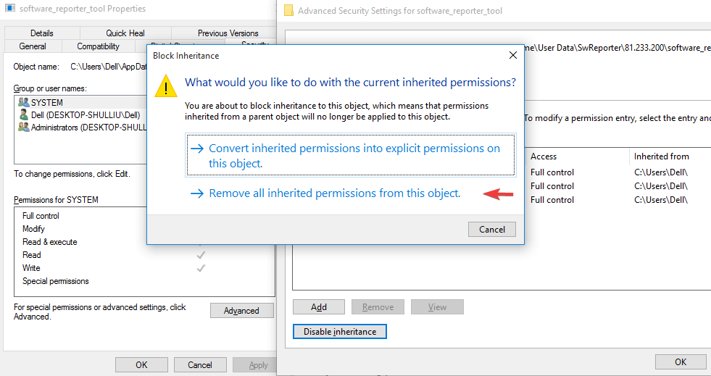Image resolution: width=711 pixels, height=376 pixels.
Task: Switch to the Compatibility tab
Action: (98, 46)
